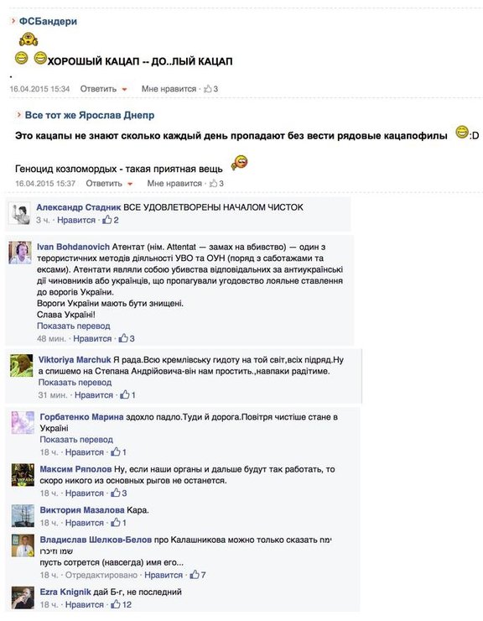This screenshot has width=483, height=621.
Task: Expand reply arrow under ФСБандери comment
Action: (x=124, y=90)
